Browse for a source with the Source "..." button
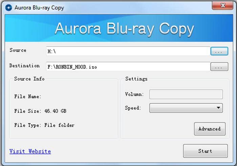This screenshot has width=237, height=166. [219, 51]
